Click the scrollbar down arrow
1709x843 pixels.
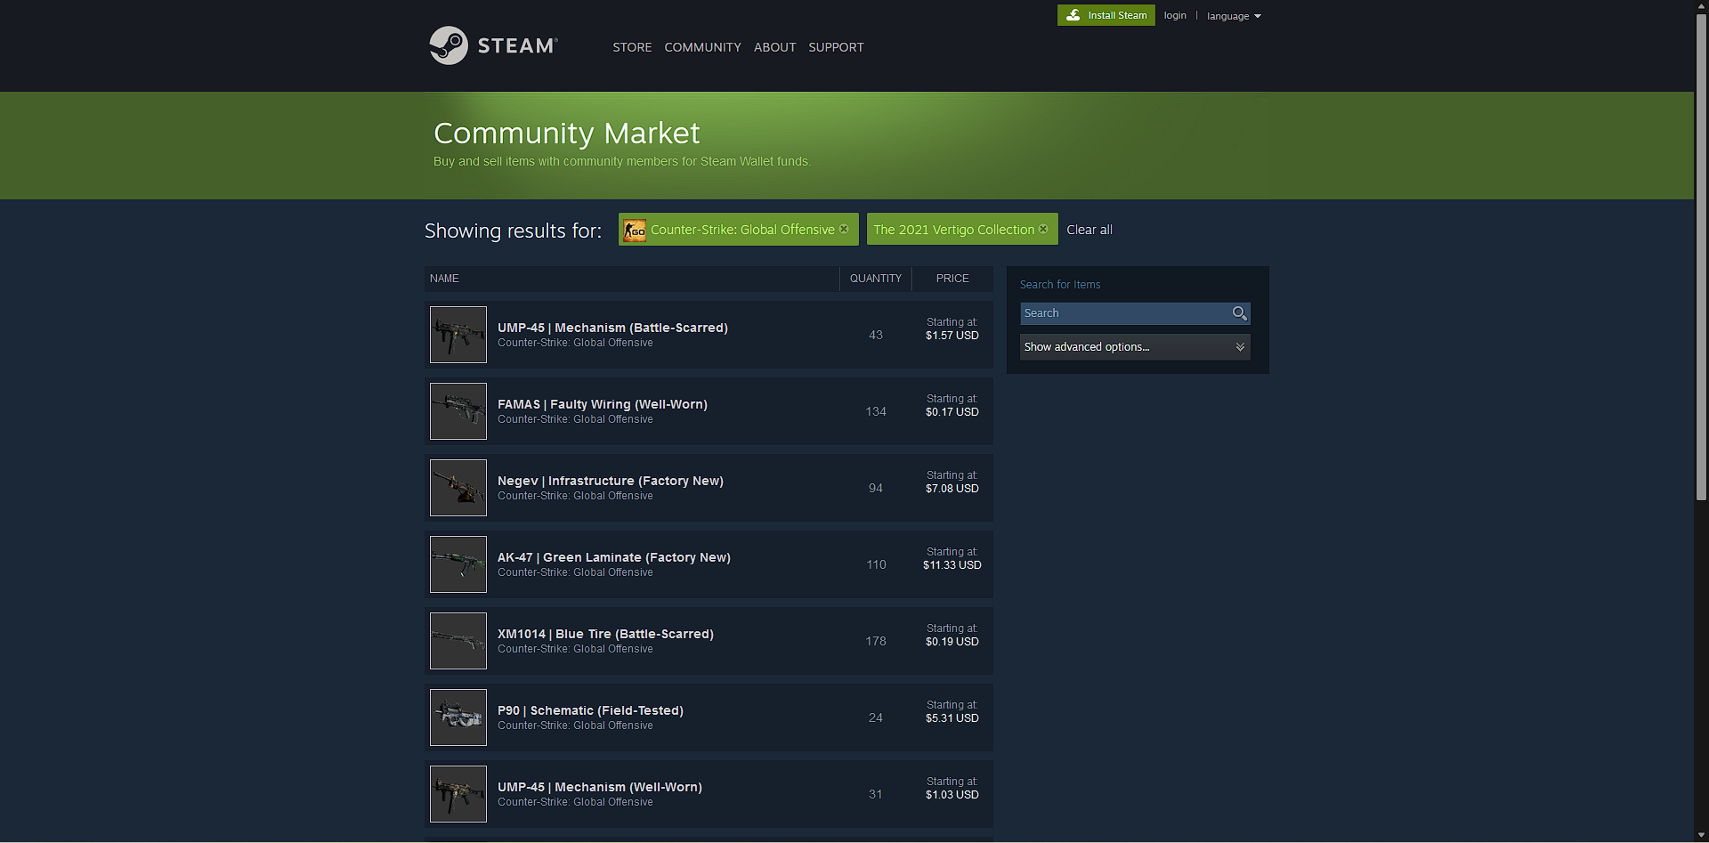(x=1702, y=835)
